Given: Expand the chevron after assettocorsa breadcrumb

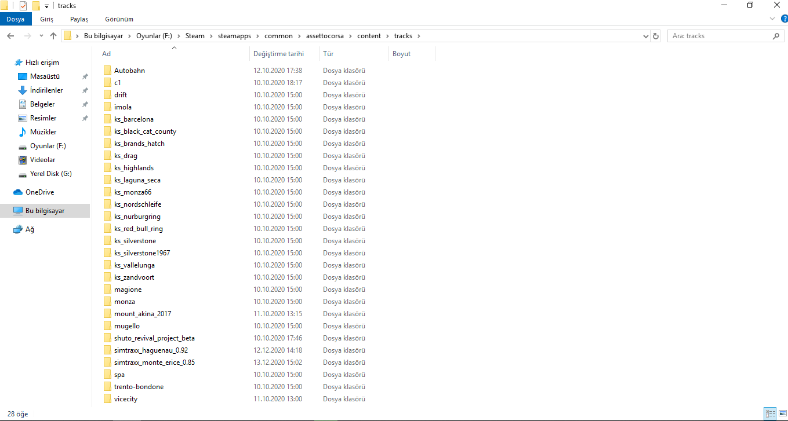Looking at the screenshot, I should tap(351, 36).
